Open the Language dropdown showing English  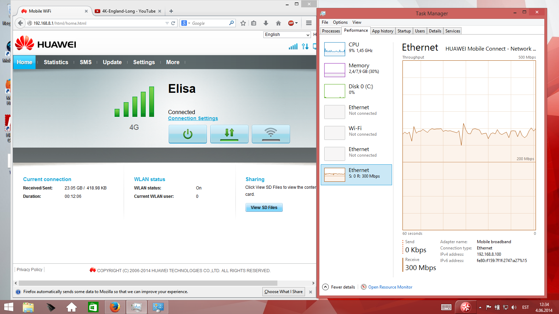pos(287,35)
